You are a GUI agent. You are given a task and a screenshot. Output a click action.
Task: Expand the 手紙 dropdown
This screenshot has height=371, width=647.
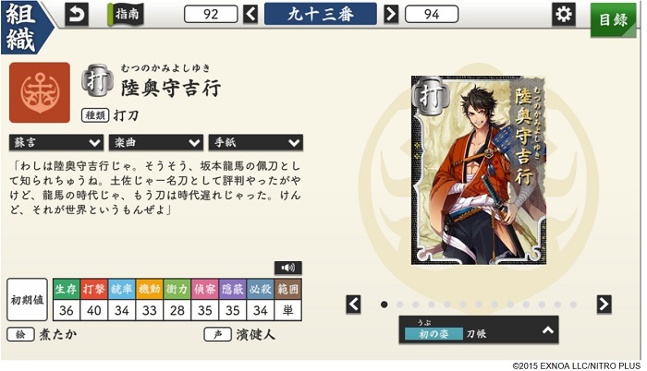[x=256, y=143]
